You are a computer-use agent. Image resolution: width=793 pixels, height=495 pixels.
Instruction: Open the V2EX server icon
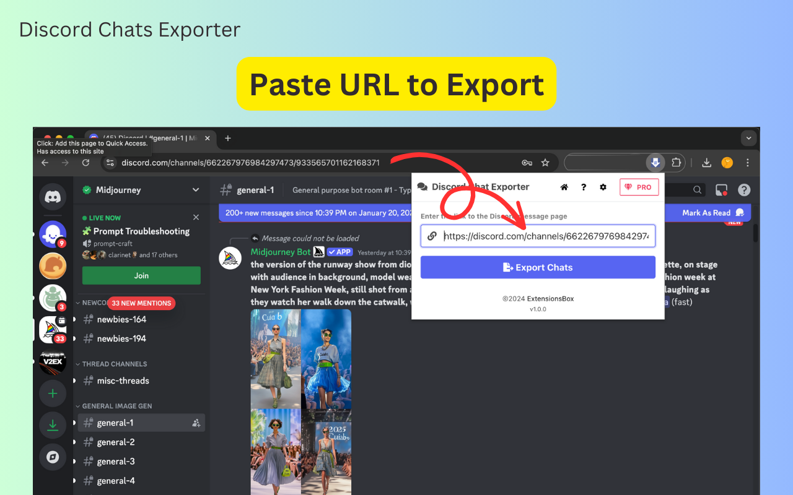click(x=53, y=361)
